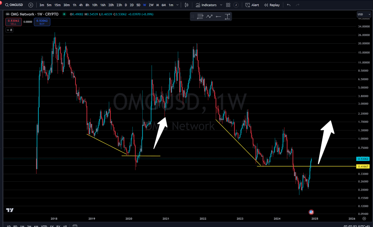Select the 2D timeframe

tap(132, 5)
